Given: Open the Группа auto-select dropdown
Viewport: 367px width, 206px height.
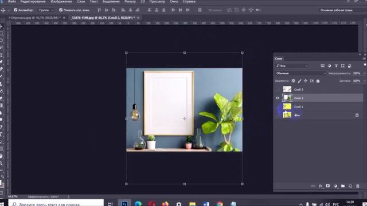Looking at the screenshot, I should pyautogui.click(x=46, y=10).
